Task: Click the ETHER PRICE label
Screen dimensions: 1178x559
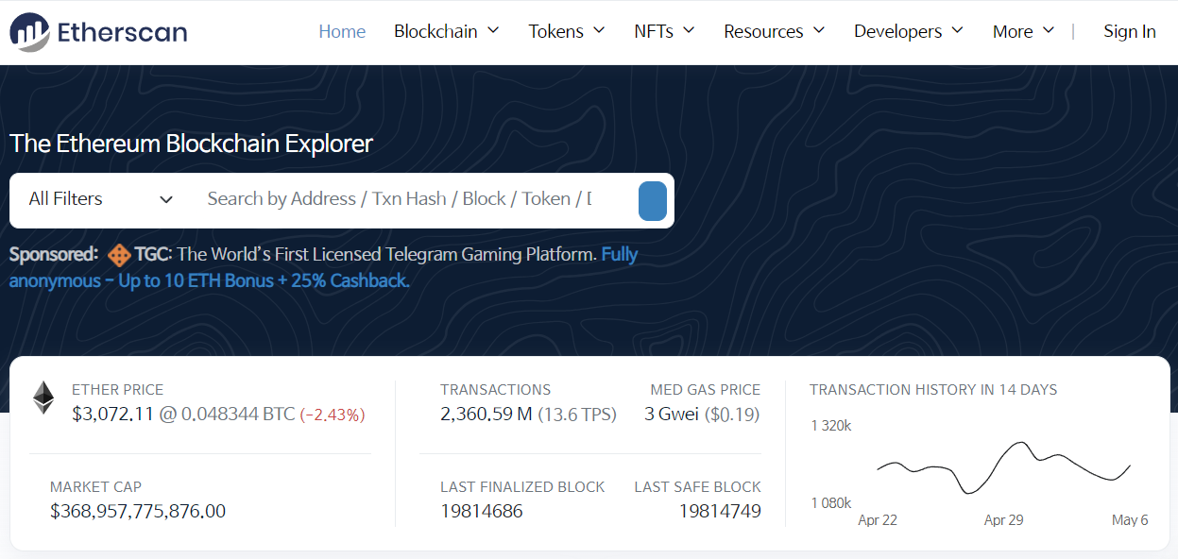Action: tap(117, 389)
